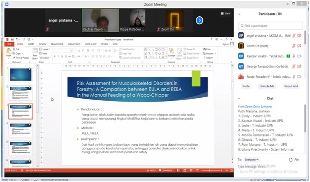Click the New Slide button

[x=35, y=54]
